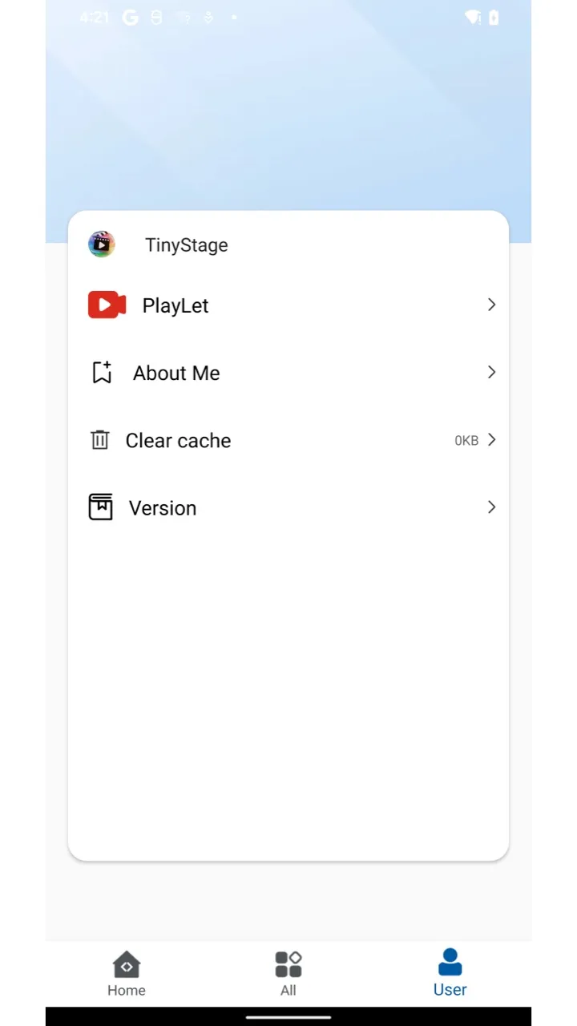Tap the chevron next to 0KB
The width and height of the screenshot is (577, 1026).
(491, 439)
